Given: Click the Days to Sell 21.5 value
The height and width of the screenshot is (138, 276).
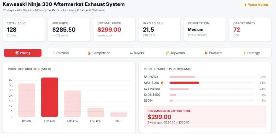Looking at the screenshot, I should click(148, 30).
